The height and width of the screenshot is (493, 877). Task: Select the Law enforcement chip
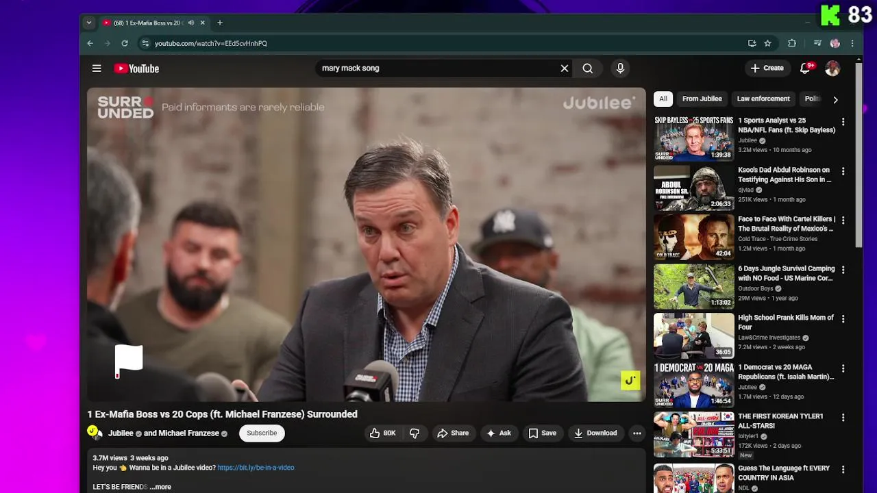click(763, 99)
